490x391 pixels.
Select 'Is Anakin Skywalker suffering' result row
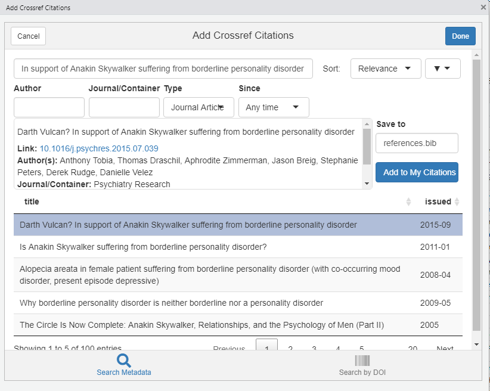tap(238, 247)
